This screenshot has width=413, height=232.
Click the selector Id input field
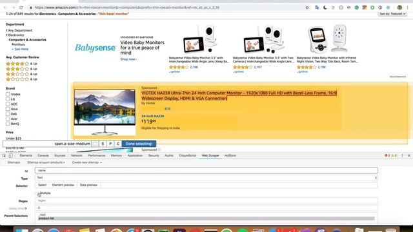click(x=206, y=170)
